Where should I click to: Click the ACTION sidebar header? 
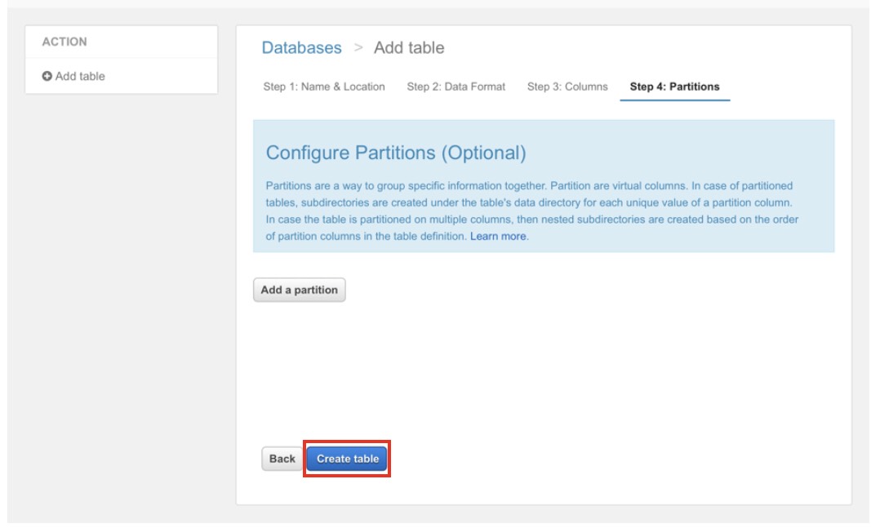pyautogui.click(x=64, y=42)
